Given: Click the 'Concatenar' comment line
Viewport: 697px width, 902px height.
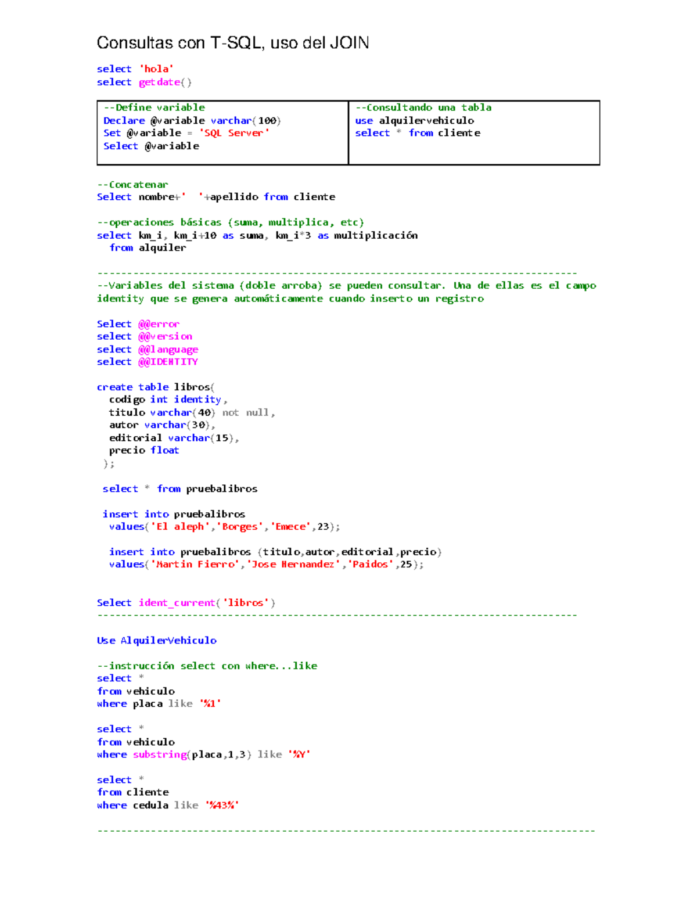Looking at the screenshot, I should (x=132, y=184).
